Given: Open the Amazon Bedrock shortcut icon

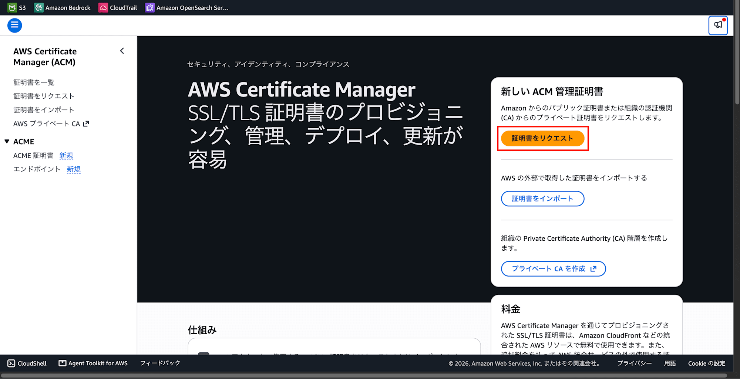Looking at the screenshot, I should point(38,7).
